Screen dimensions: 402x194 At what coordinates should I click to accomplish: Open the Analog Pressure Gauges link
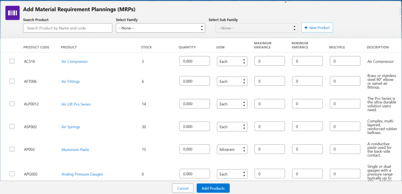(x=82, y=174)
